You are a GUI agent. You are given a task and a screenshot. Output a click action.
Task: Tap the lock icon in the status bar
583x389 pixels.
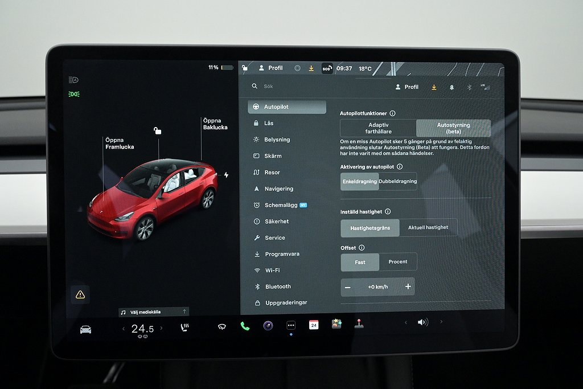coord(245,68)
